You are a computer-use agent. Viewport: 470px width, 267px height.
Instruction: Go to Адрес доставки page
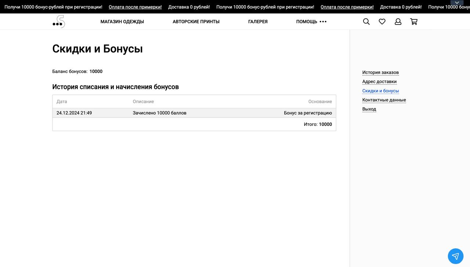379,82
